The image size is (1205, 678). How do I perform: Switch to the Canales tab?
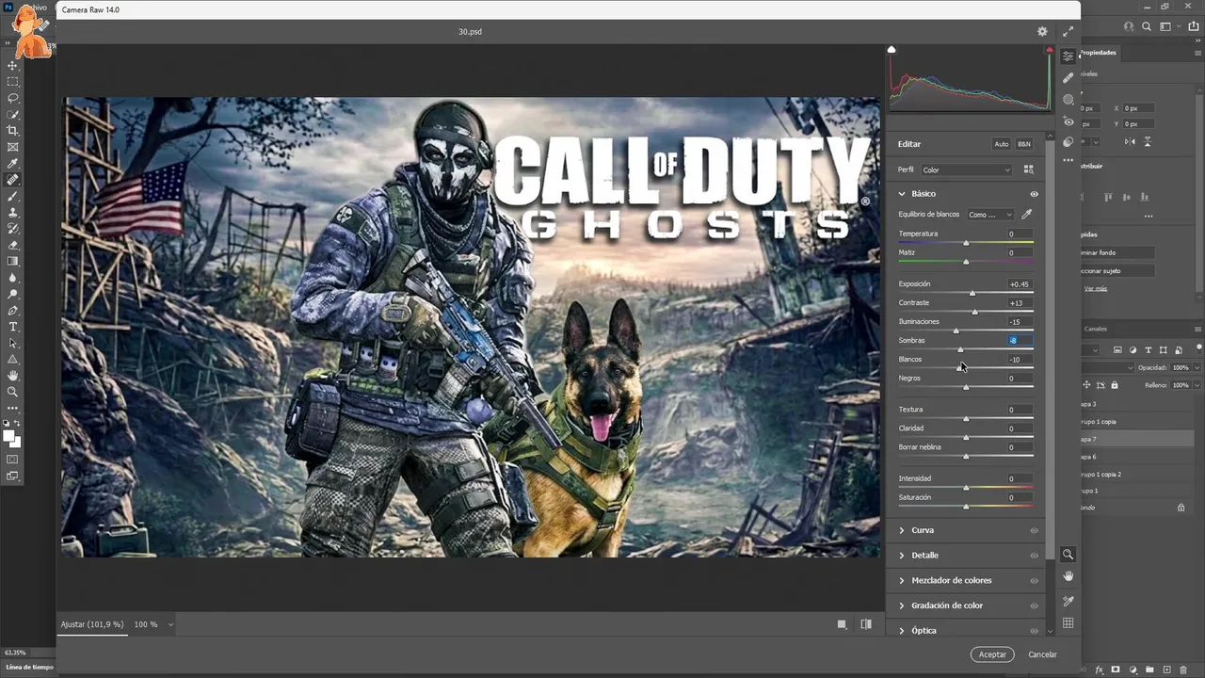[1096, 329]
